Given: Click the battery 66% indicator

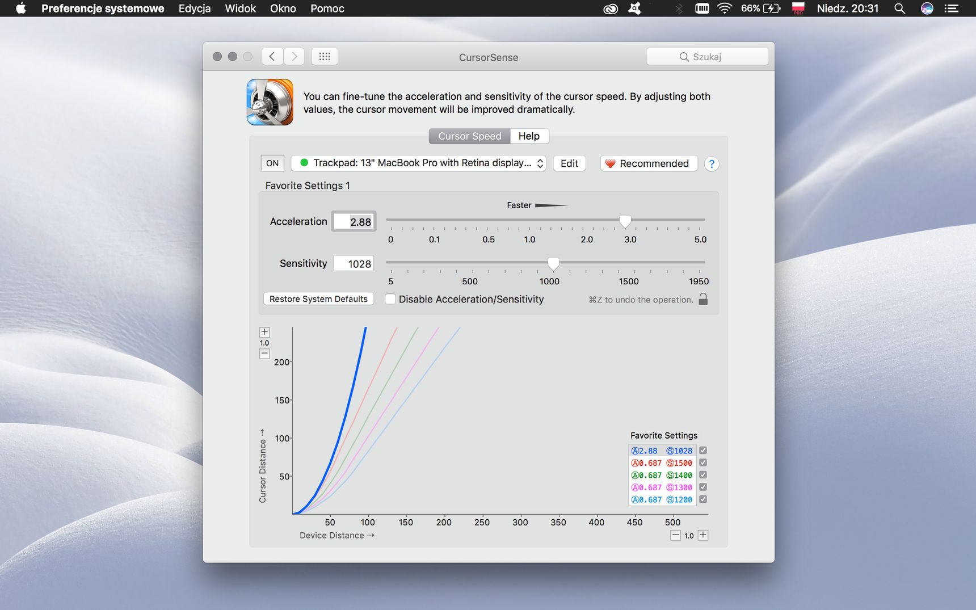Looking at the screenshot, I should pyautogui.click(x=760, y=9).
